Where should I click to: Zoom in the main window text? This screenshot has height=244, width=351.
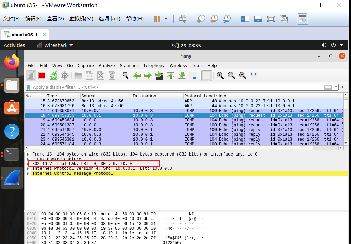click(x=220, y=76)
